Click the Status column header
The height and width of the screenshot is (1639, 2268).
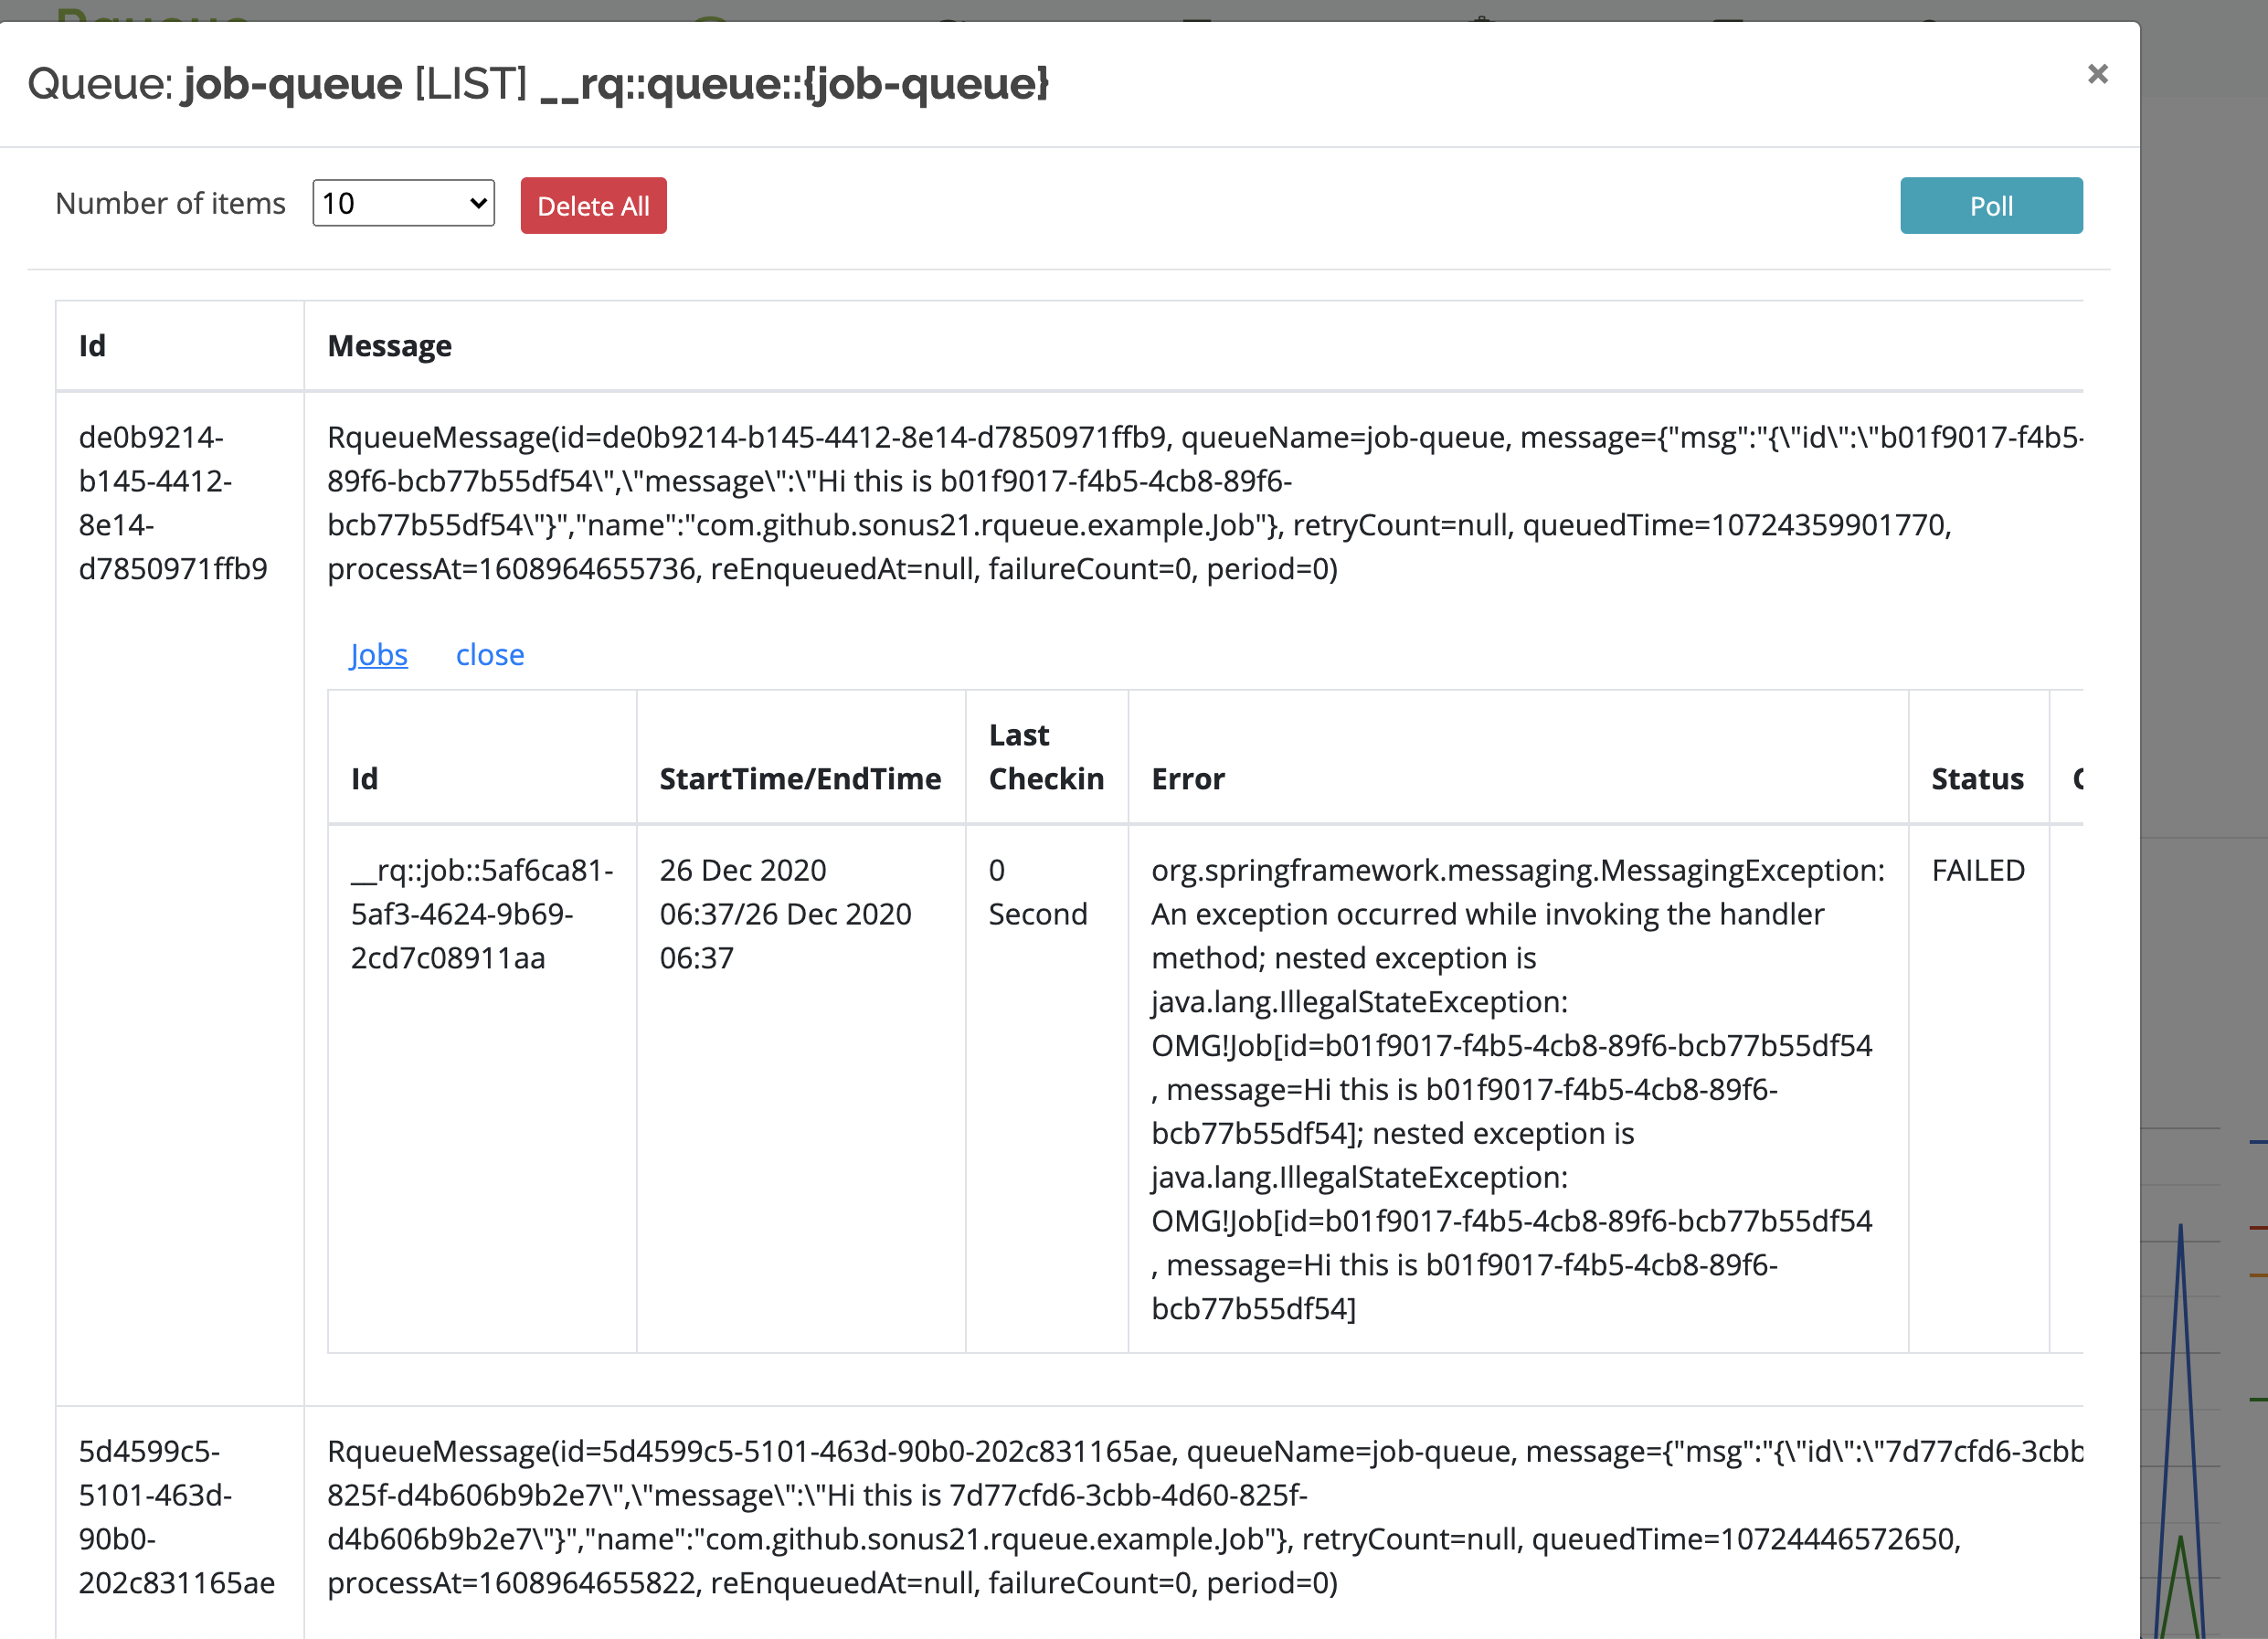(x=1977, y=778)
